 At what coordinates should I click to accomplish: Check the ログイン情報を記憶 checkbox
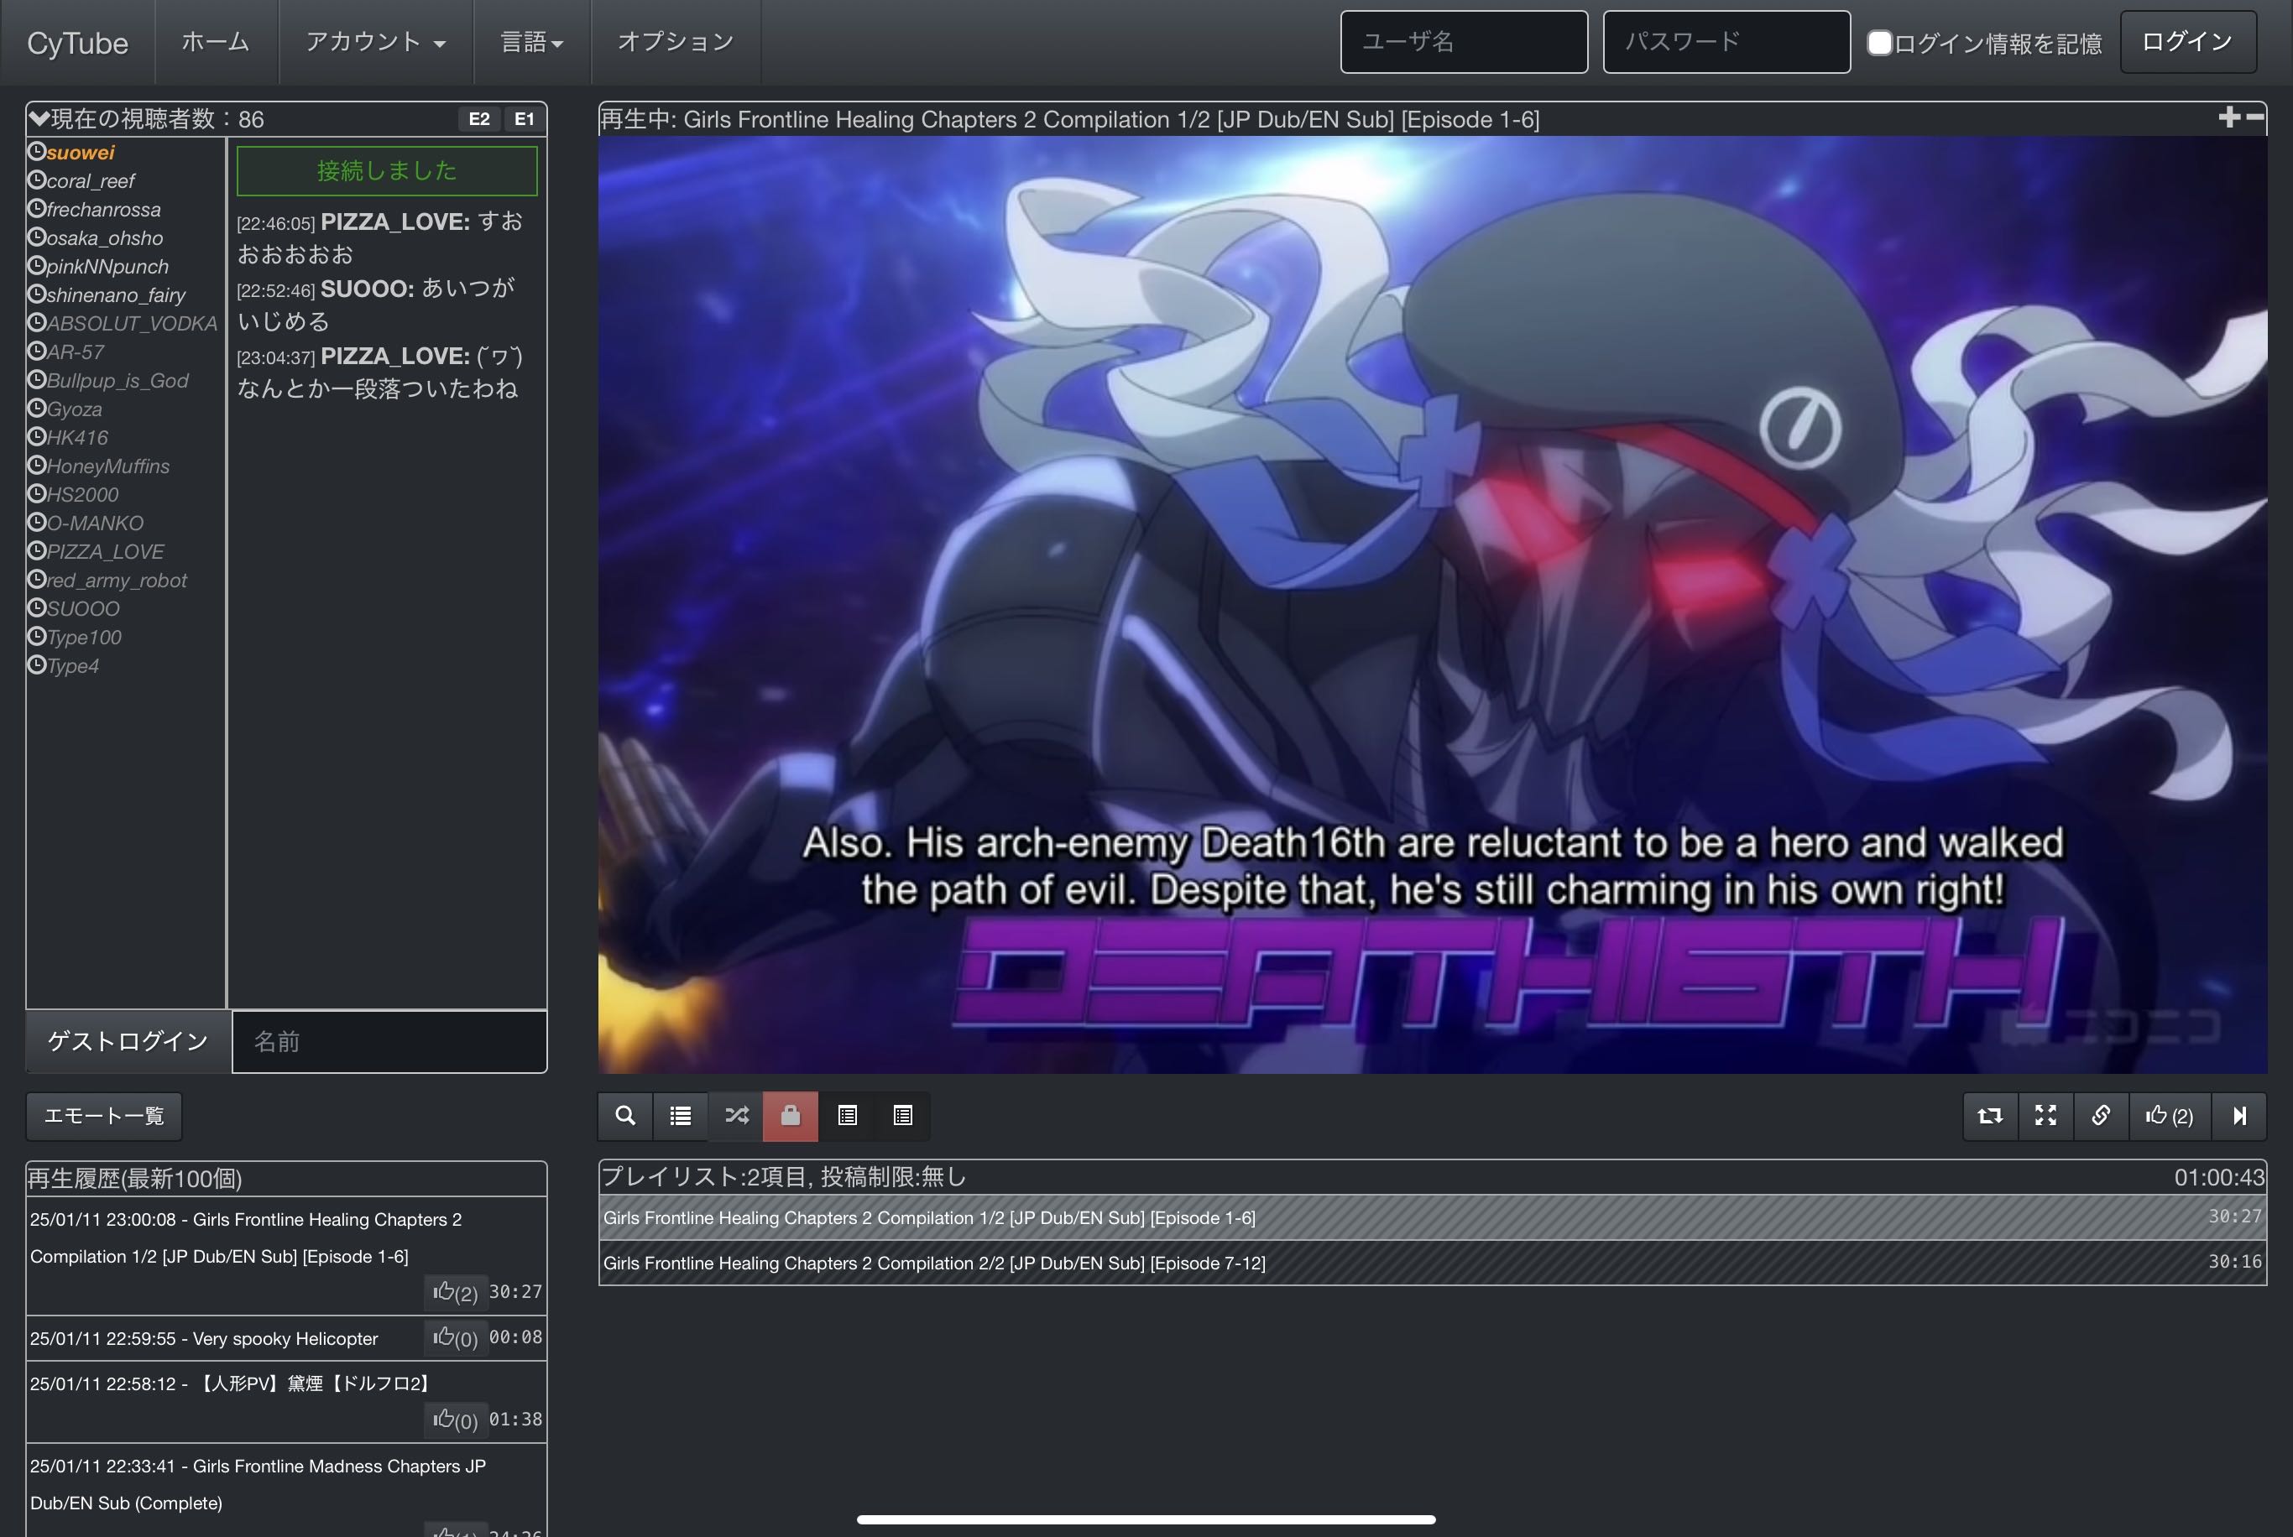pyautogui.click(x=1878, y=43)
